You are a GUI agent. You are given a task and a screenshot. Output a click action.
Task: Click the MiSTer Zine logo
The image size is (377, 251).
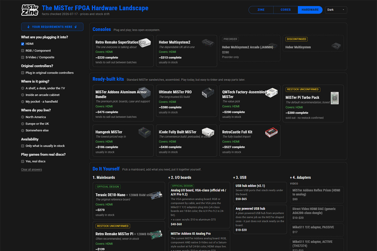(30, 10)
